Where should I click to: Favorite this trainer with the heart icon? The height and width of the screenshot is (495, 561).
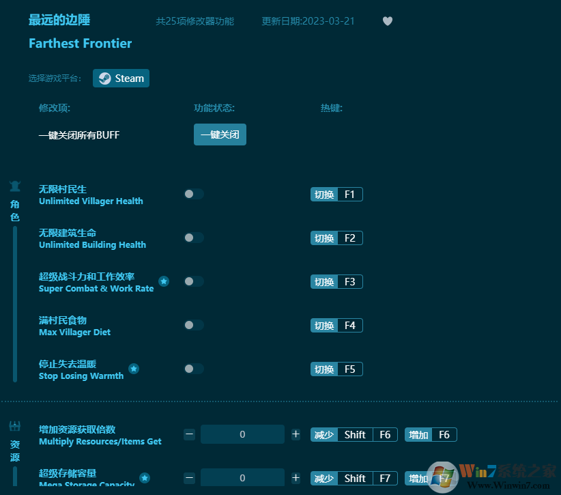[x=387, y=21]
